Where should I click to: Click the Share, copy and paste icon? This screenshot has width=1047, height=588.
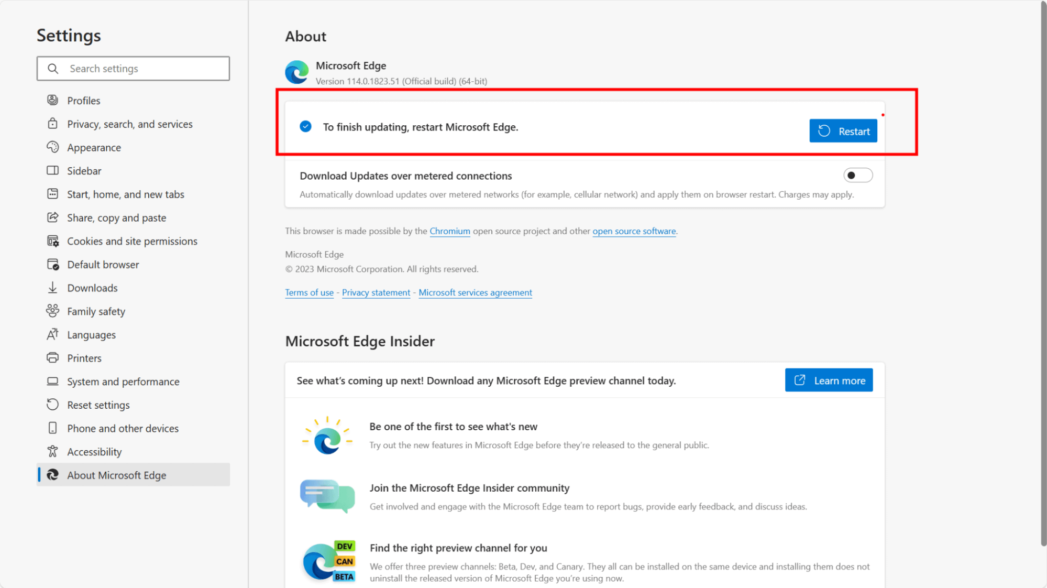pyautogui.click(x=52, y=217)
